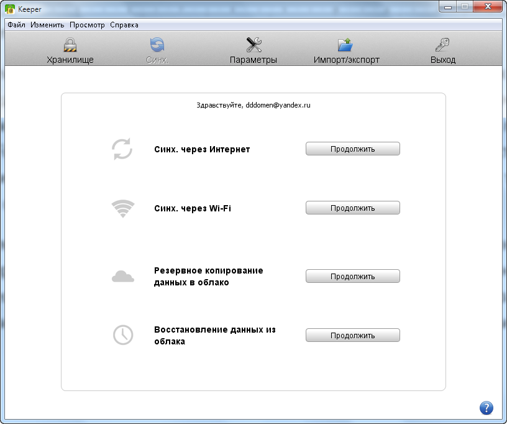Minimize the Keeper window
This screenshot has width=507, height=424.
pyautogui.click(x=448, y=7)
